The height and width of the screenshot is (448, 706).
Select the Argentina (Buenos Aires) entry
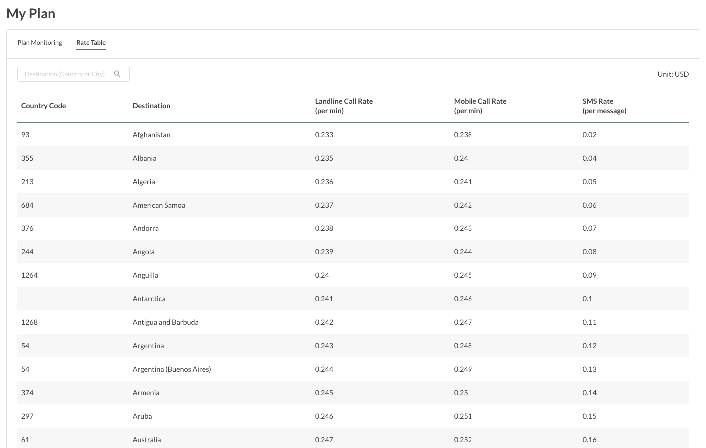coord(172,369)
